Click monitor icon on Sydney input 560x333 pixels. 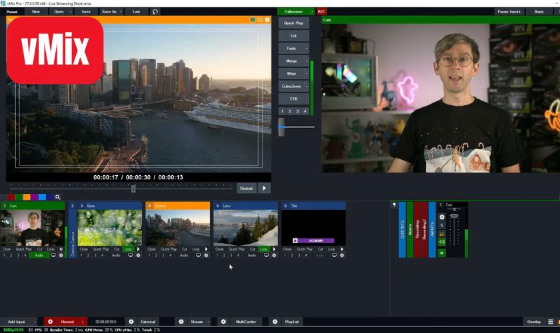tap(198, 255)
